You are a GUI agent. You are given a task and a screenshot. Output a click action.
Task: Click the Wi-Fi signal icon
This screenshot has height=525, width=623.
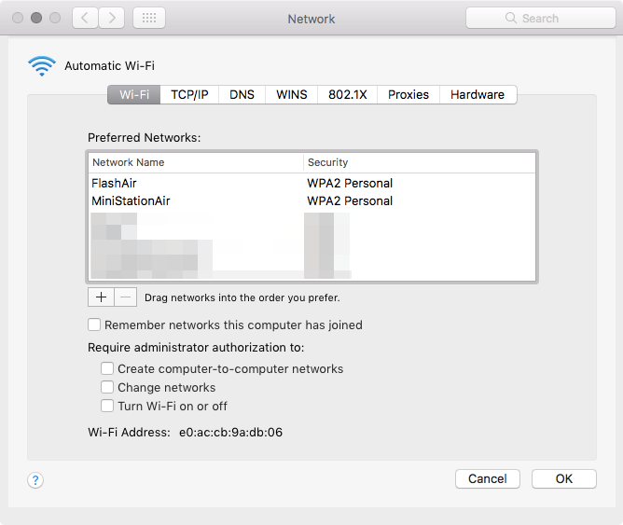click(x=42, y=65)
